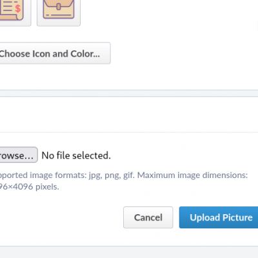Image resolution: width=258 pixels, height=258 pixels.
Task: Click the Browse file chooser button
Action: (x=19, y=155)
